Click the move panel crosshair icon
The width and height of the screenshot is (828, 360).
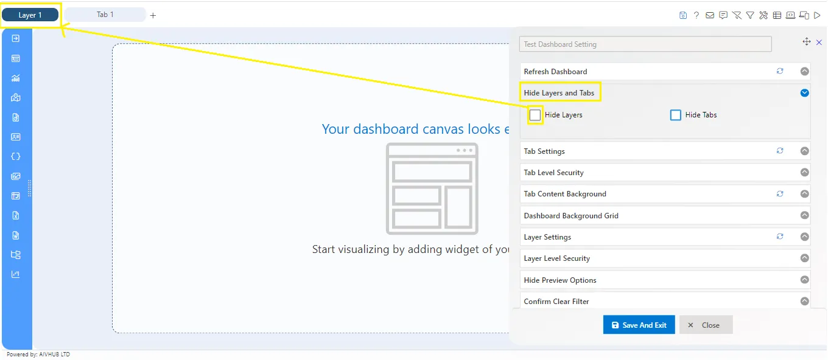tap(807, 41)
